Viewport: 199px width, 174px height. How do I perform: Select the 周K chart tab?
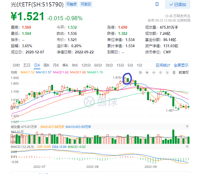46,65
